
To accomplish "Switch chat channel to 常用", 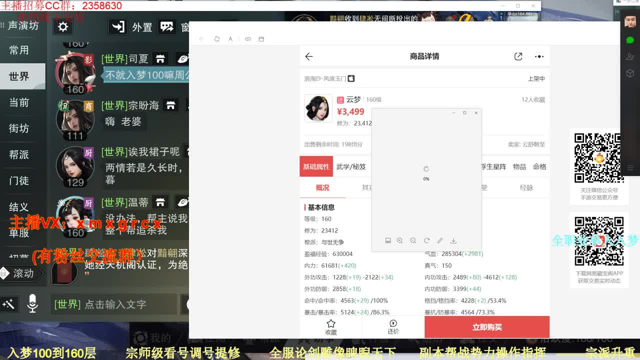I will (19, 50).
